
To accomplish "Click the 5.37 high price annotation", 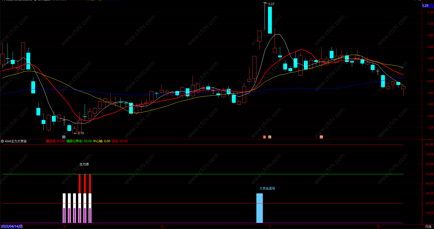I will 271,4.
